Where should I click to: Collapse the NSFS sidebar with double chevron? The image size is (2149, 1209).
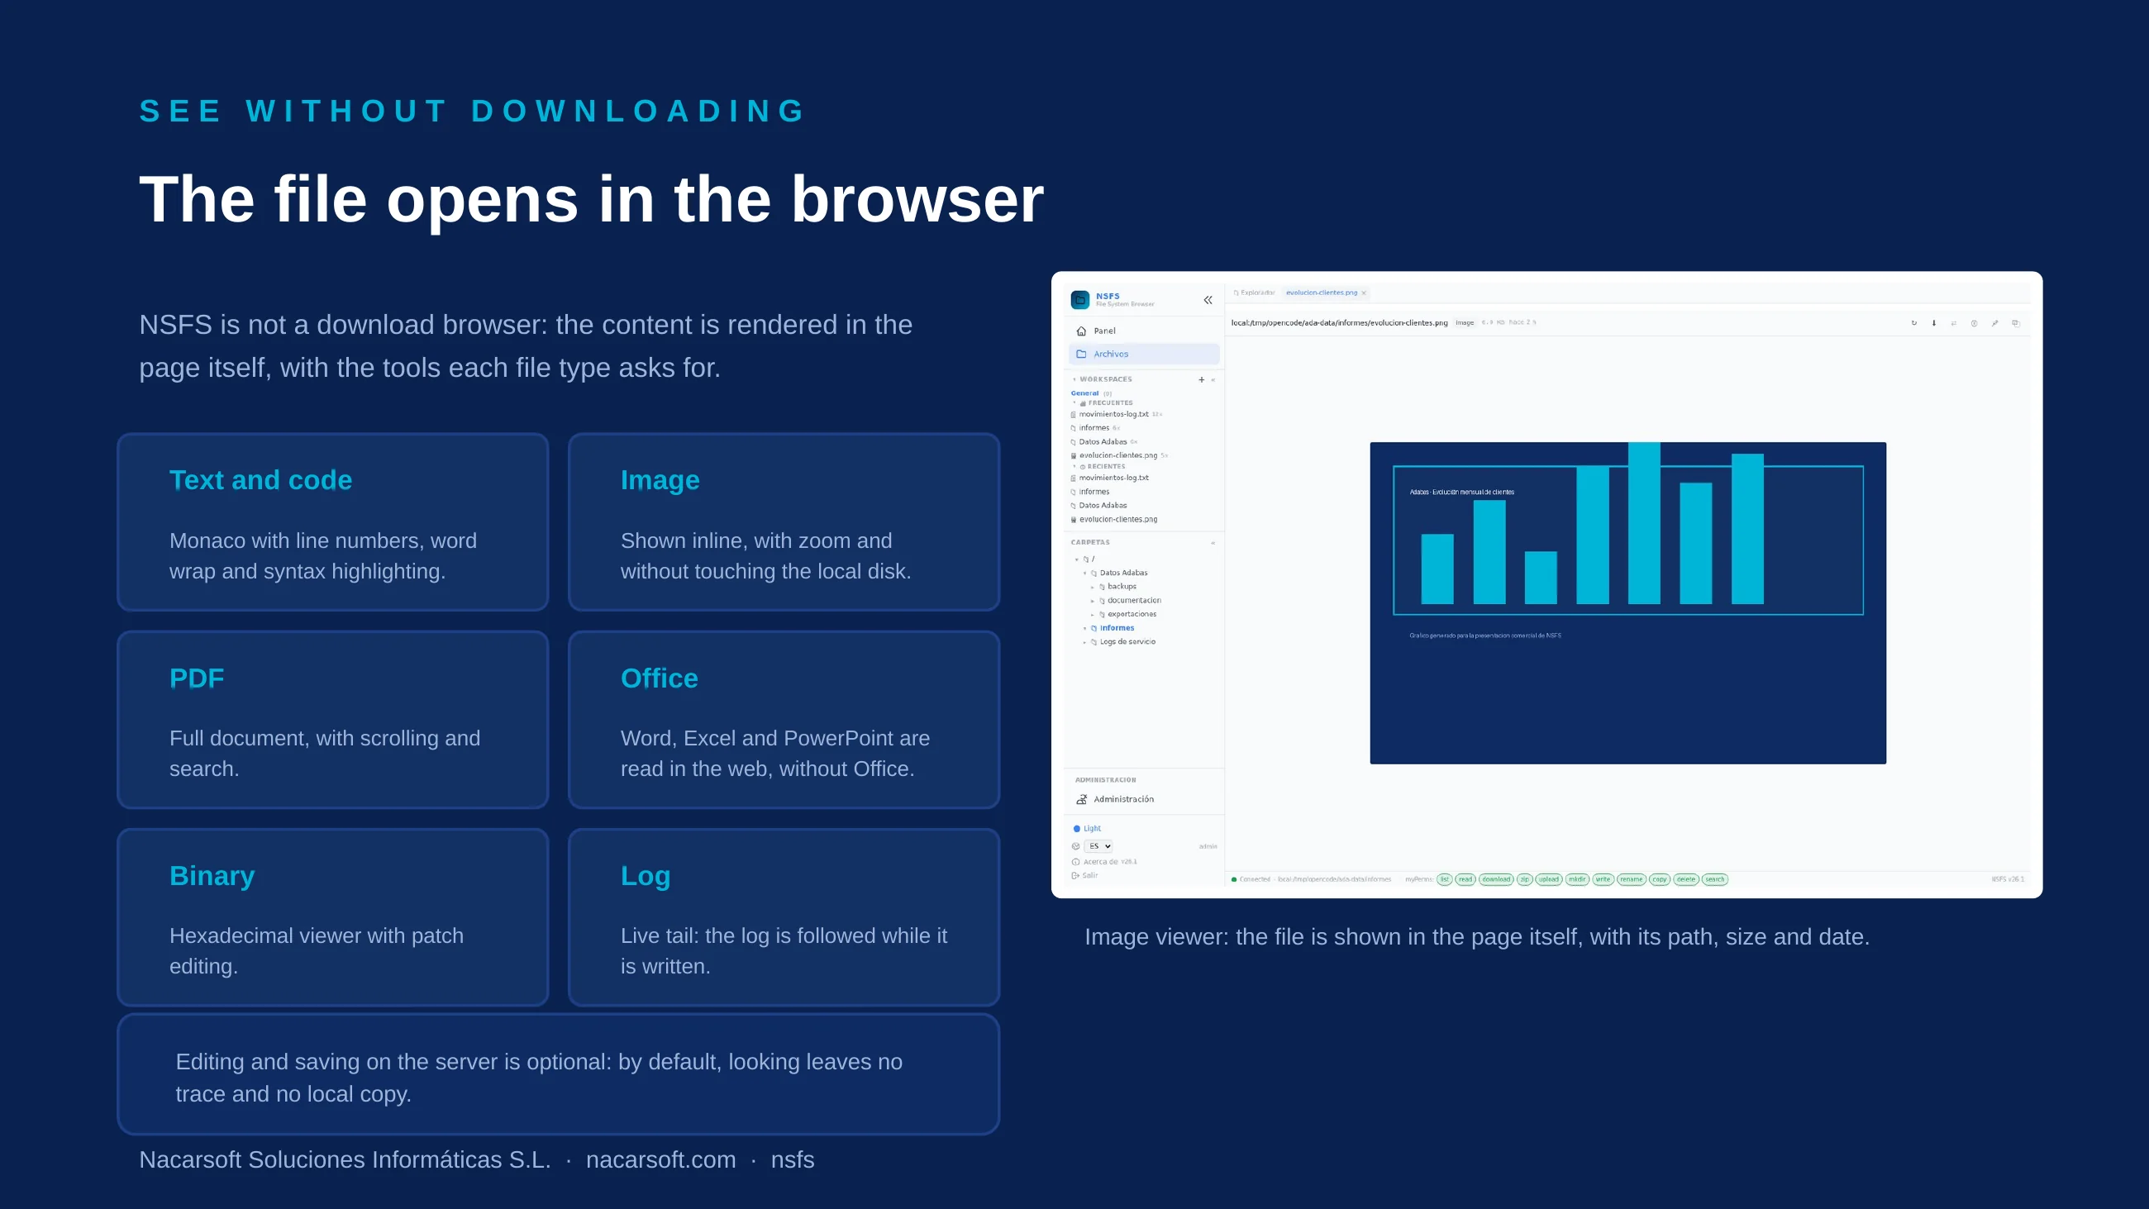[1207, 299]
